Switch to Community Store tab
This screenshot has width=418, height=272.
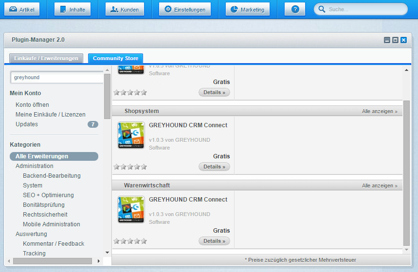115,58
